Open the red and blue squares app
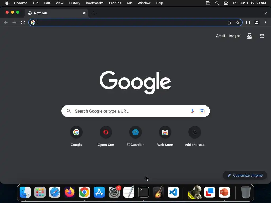The height and width of the screenshot is (203, 271). point(210,192)
